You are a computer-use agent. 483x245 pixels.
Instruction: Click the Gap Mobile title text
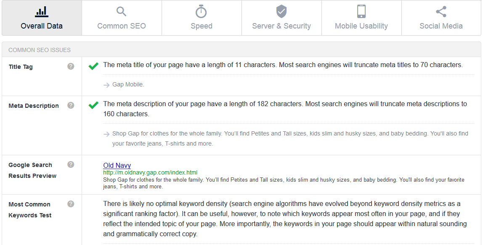(128, 84)
